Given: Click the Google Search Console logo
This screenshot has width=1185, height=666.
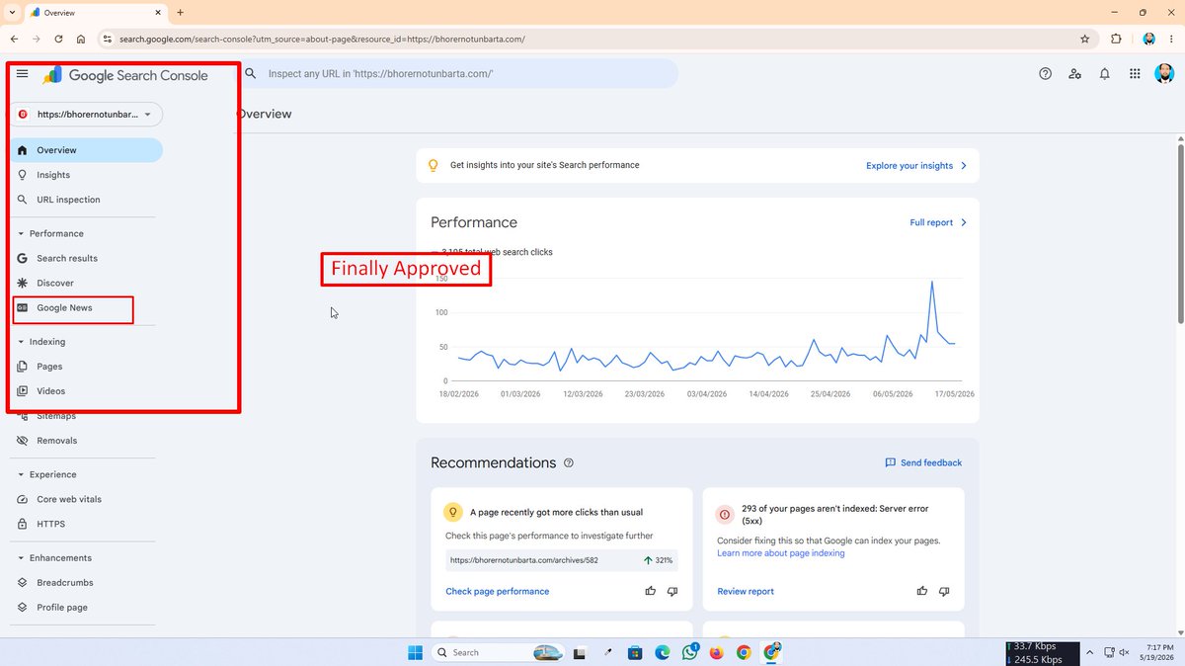Looking at the screenshot, I should coord(125,75).
